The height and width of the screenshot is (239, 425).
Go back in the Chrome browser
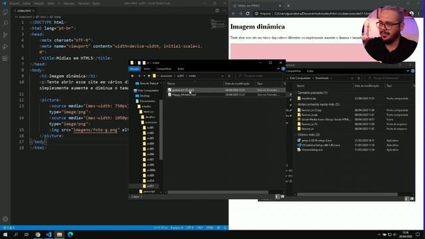233,13
